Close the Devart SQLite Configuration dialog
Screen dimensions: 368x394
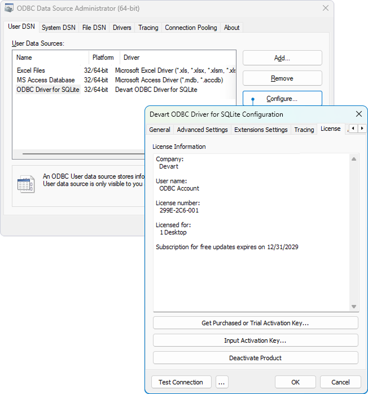coord(359,114)
